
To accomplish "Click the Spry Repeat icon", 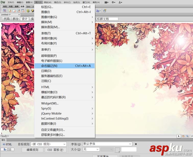I will pos(19,11).
